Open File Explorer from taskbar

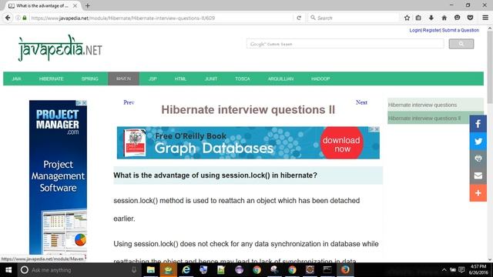[151, 270]
